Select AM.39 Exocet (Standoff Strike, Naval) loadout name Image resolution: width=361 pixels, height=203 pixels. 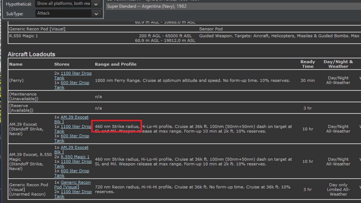point(26,129)
